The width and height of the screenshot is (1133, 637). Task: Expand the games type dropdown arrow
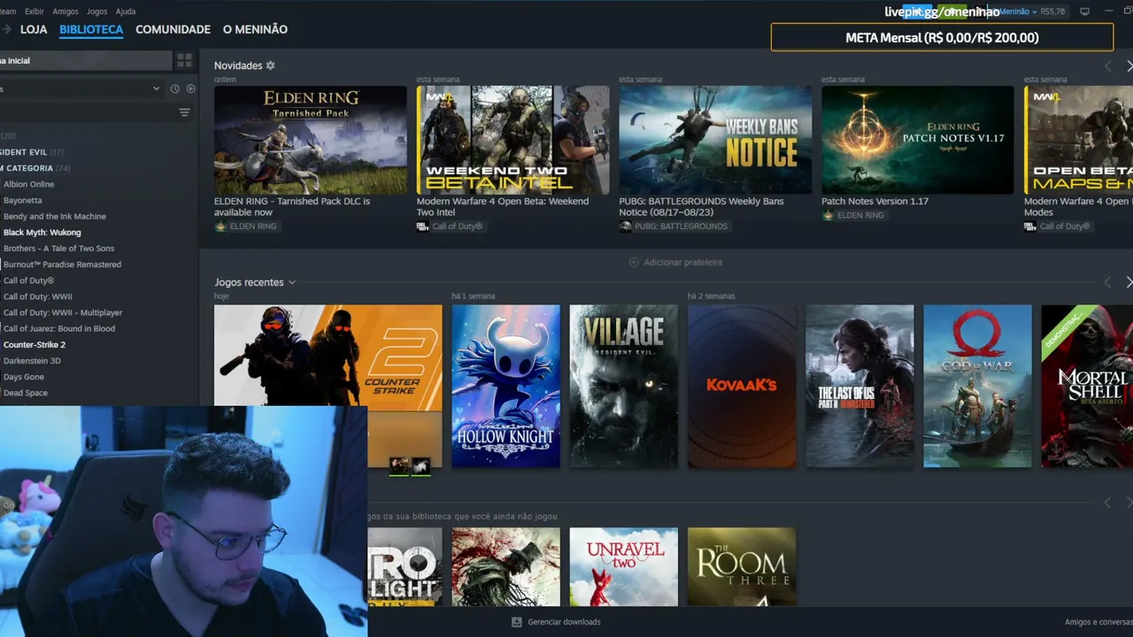coord(157,88)
